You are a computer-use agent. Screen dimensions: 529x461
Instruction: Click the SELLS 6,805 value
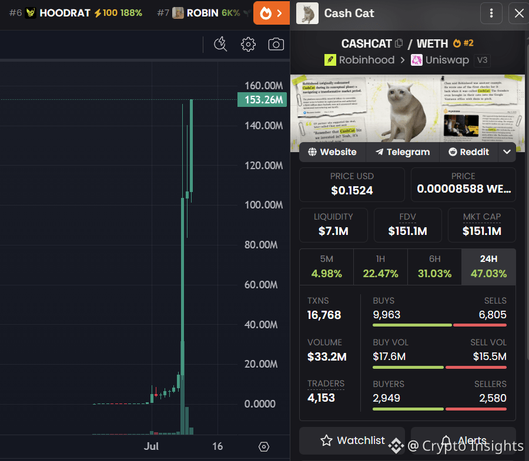point(493,315)
